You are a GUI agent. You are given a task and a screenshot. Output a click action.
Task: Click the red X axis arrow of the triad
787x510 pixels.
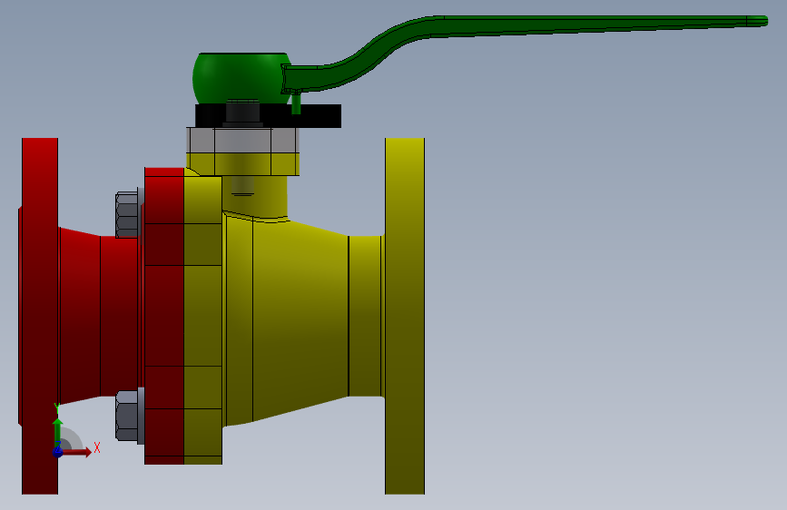(78, 452)
